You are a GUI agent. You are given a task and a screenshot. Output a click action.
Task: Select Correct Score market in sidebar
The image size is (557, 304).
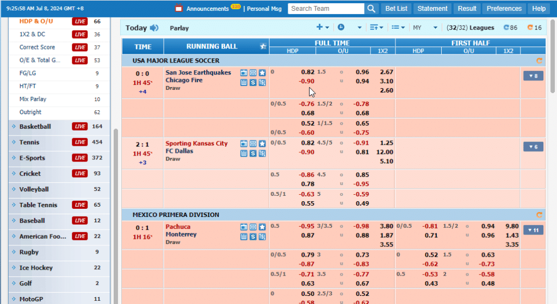(x=37, y=47)
